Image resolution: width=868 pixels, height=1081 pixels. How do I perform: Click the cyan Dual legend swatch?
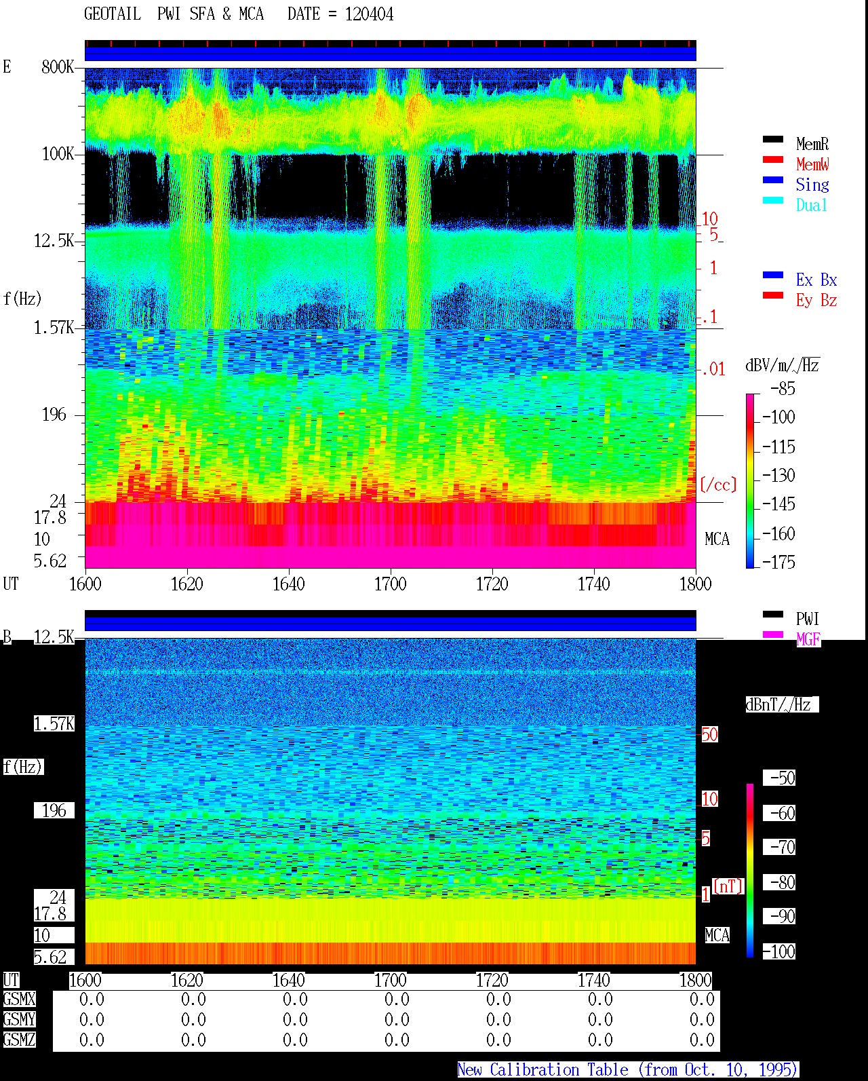[x=773, y=201]
